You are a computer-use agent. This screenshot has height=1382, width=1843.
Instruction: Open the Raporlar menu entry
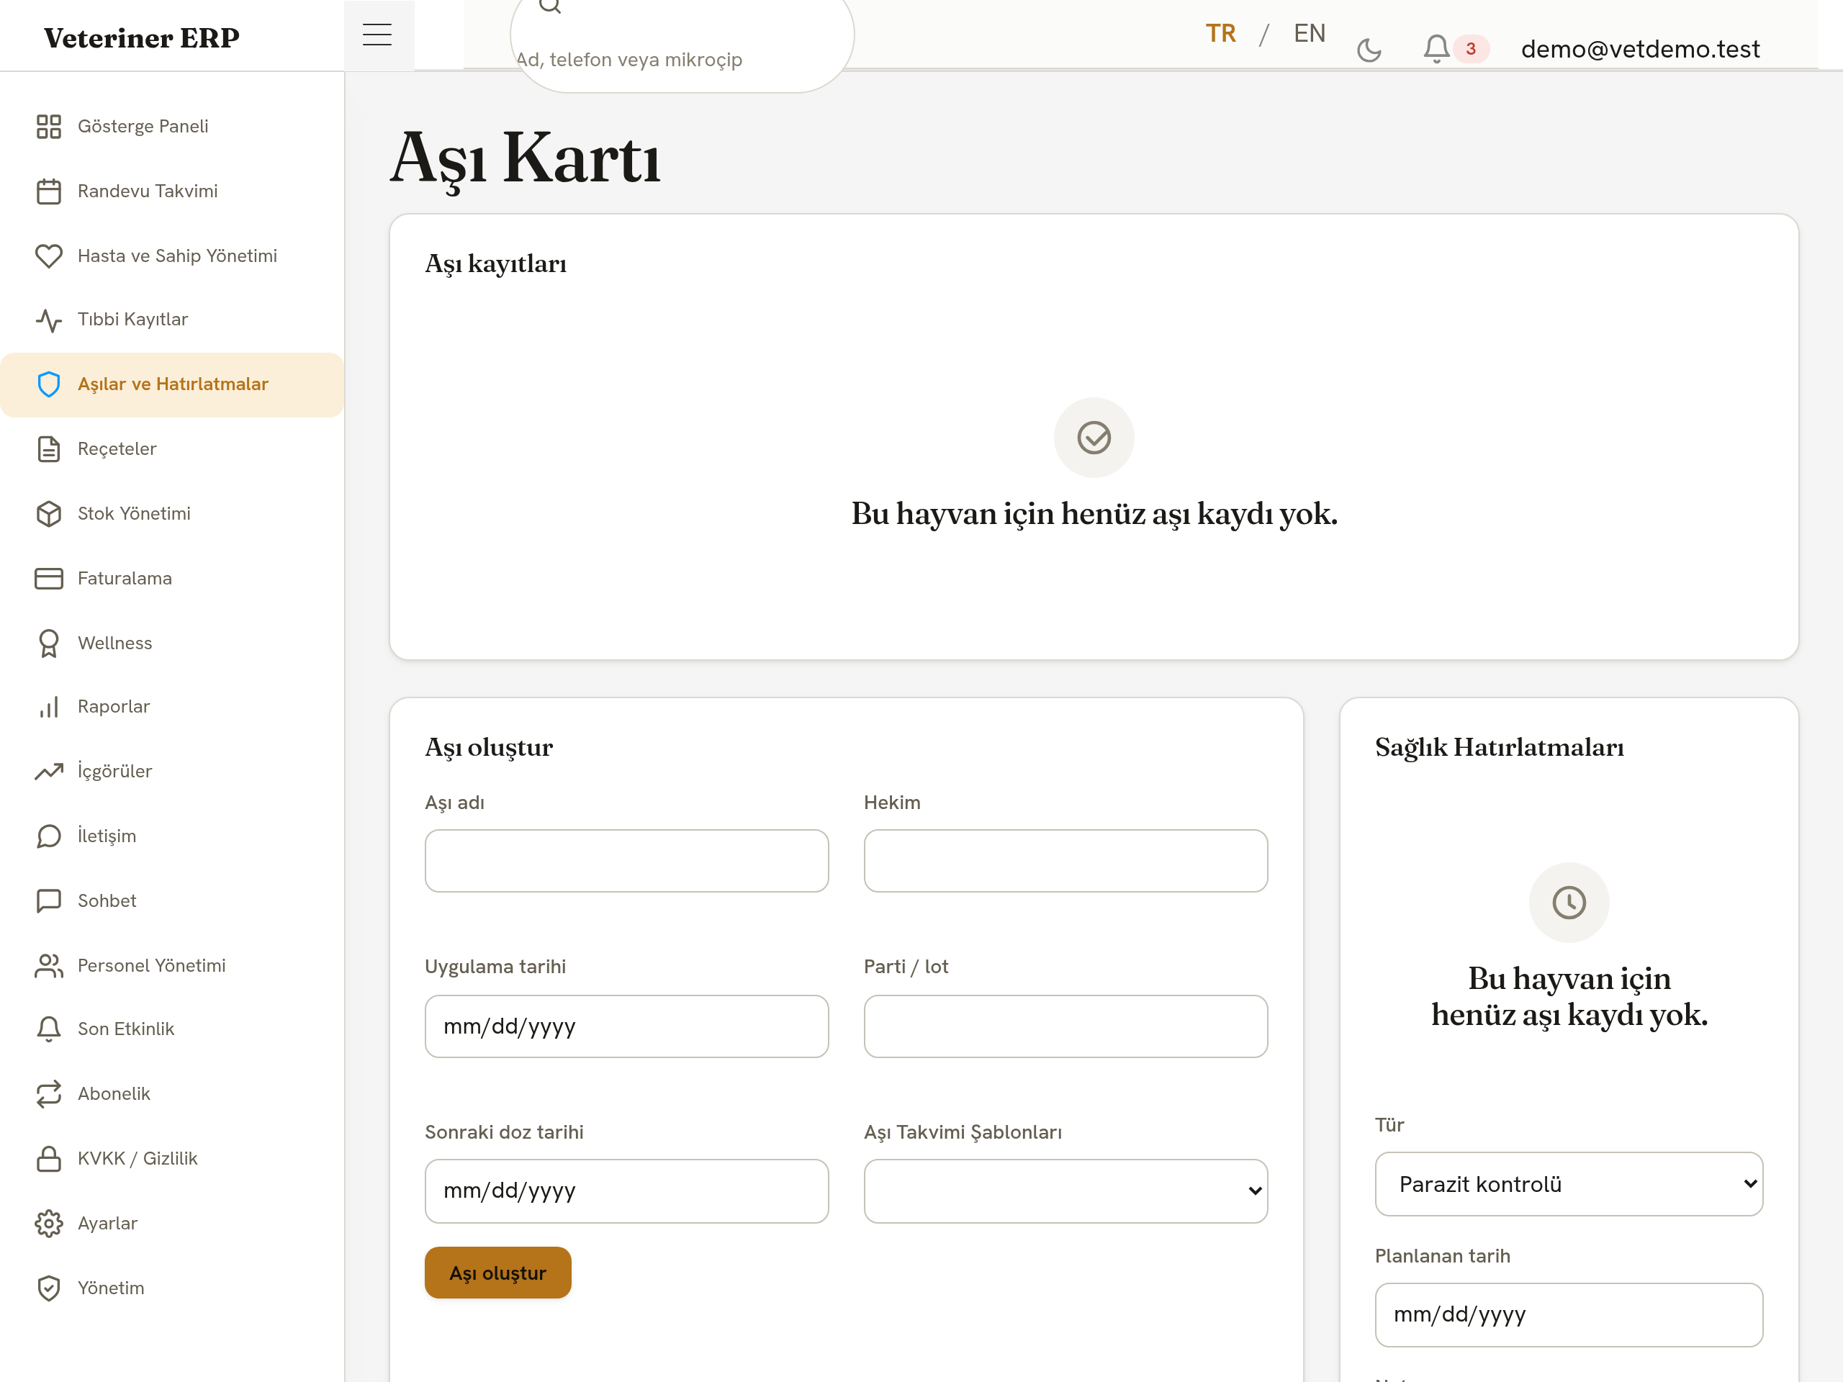coord(171,706)
